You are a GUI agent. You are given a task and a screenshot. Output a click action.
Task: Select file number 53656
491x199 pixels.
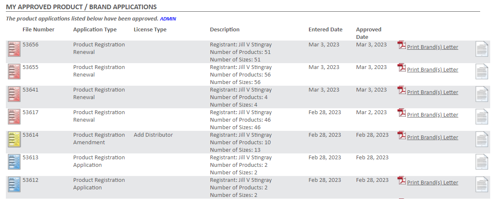click(30, 44)
